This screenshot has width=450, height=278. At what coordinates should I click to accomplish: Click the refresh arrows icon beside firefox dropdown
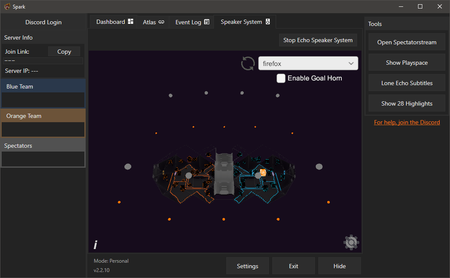click(x=248, y=63)
